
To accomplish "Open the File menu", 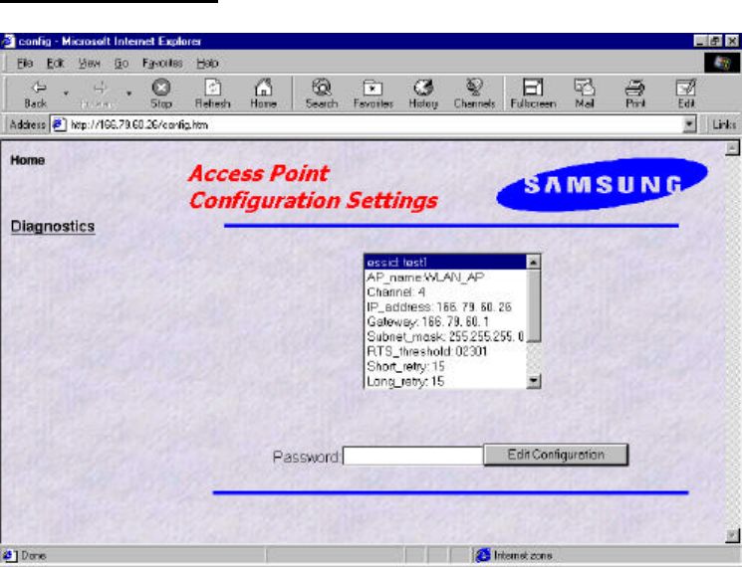I will tap(25, 63).
